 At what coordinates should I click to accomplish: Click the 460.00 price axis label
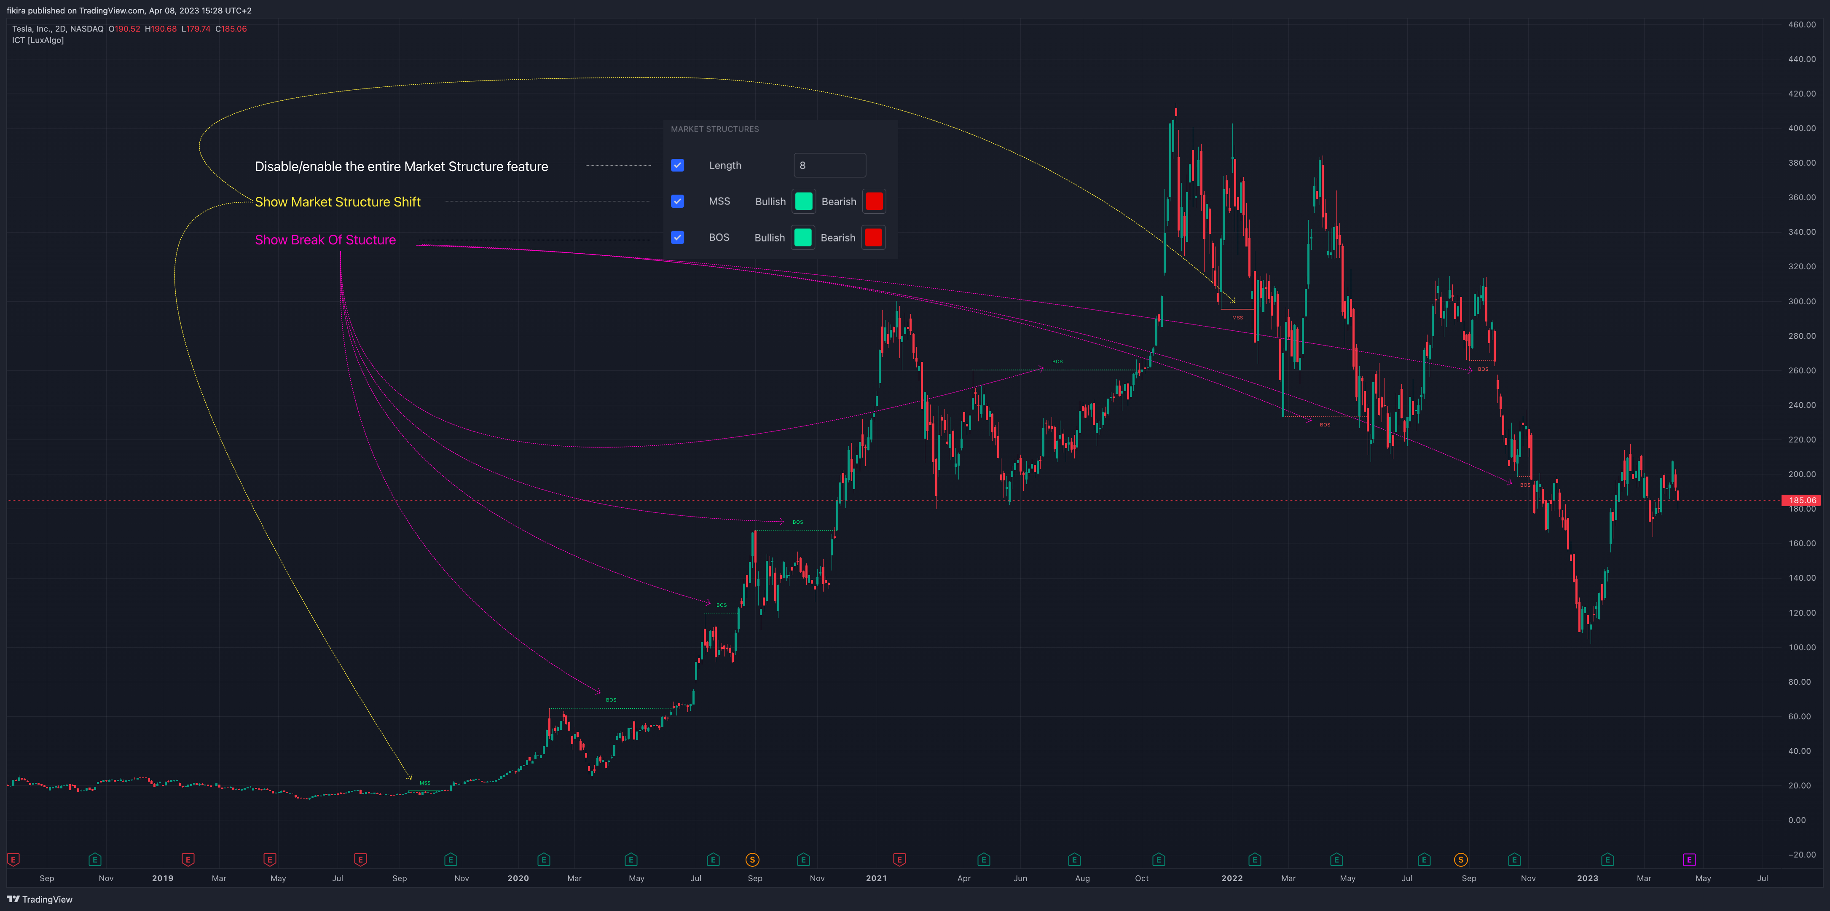tap(1802, 24)
